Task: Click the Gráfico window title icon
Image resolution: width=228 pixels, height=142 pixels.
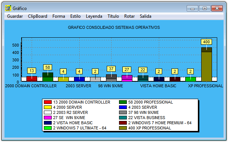Action: click(8, 8)
